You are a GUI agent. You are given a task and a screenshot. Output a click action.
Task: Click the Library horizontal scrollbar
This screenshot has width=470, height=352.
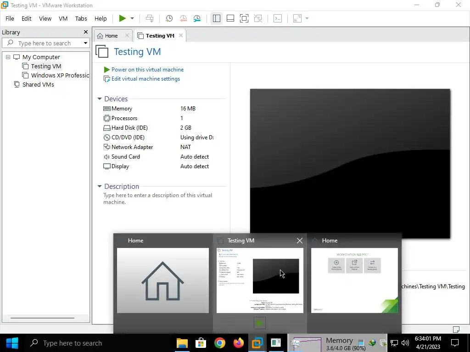point(42,318)
